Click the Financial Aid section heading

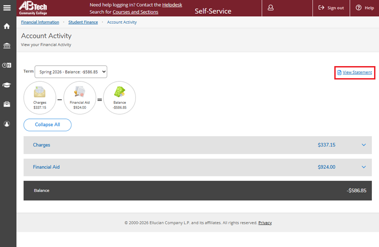coord(46,167)
